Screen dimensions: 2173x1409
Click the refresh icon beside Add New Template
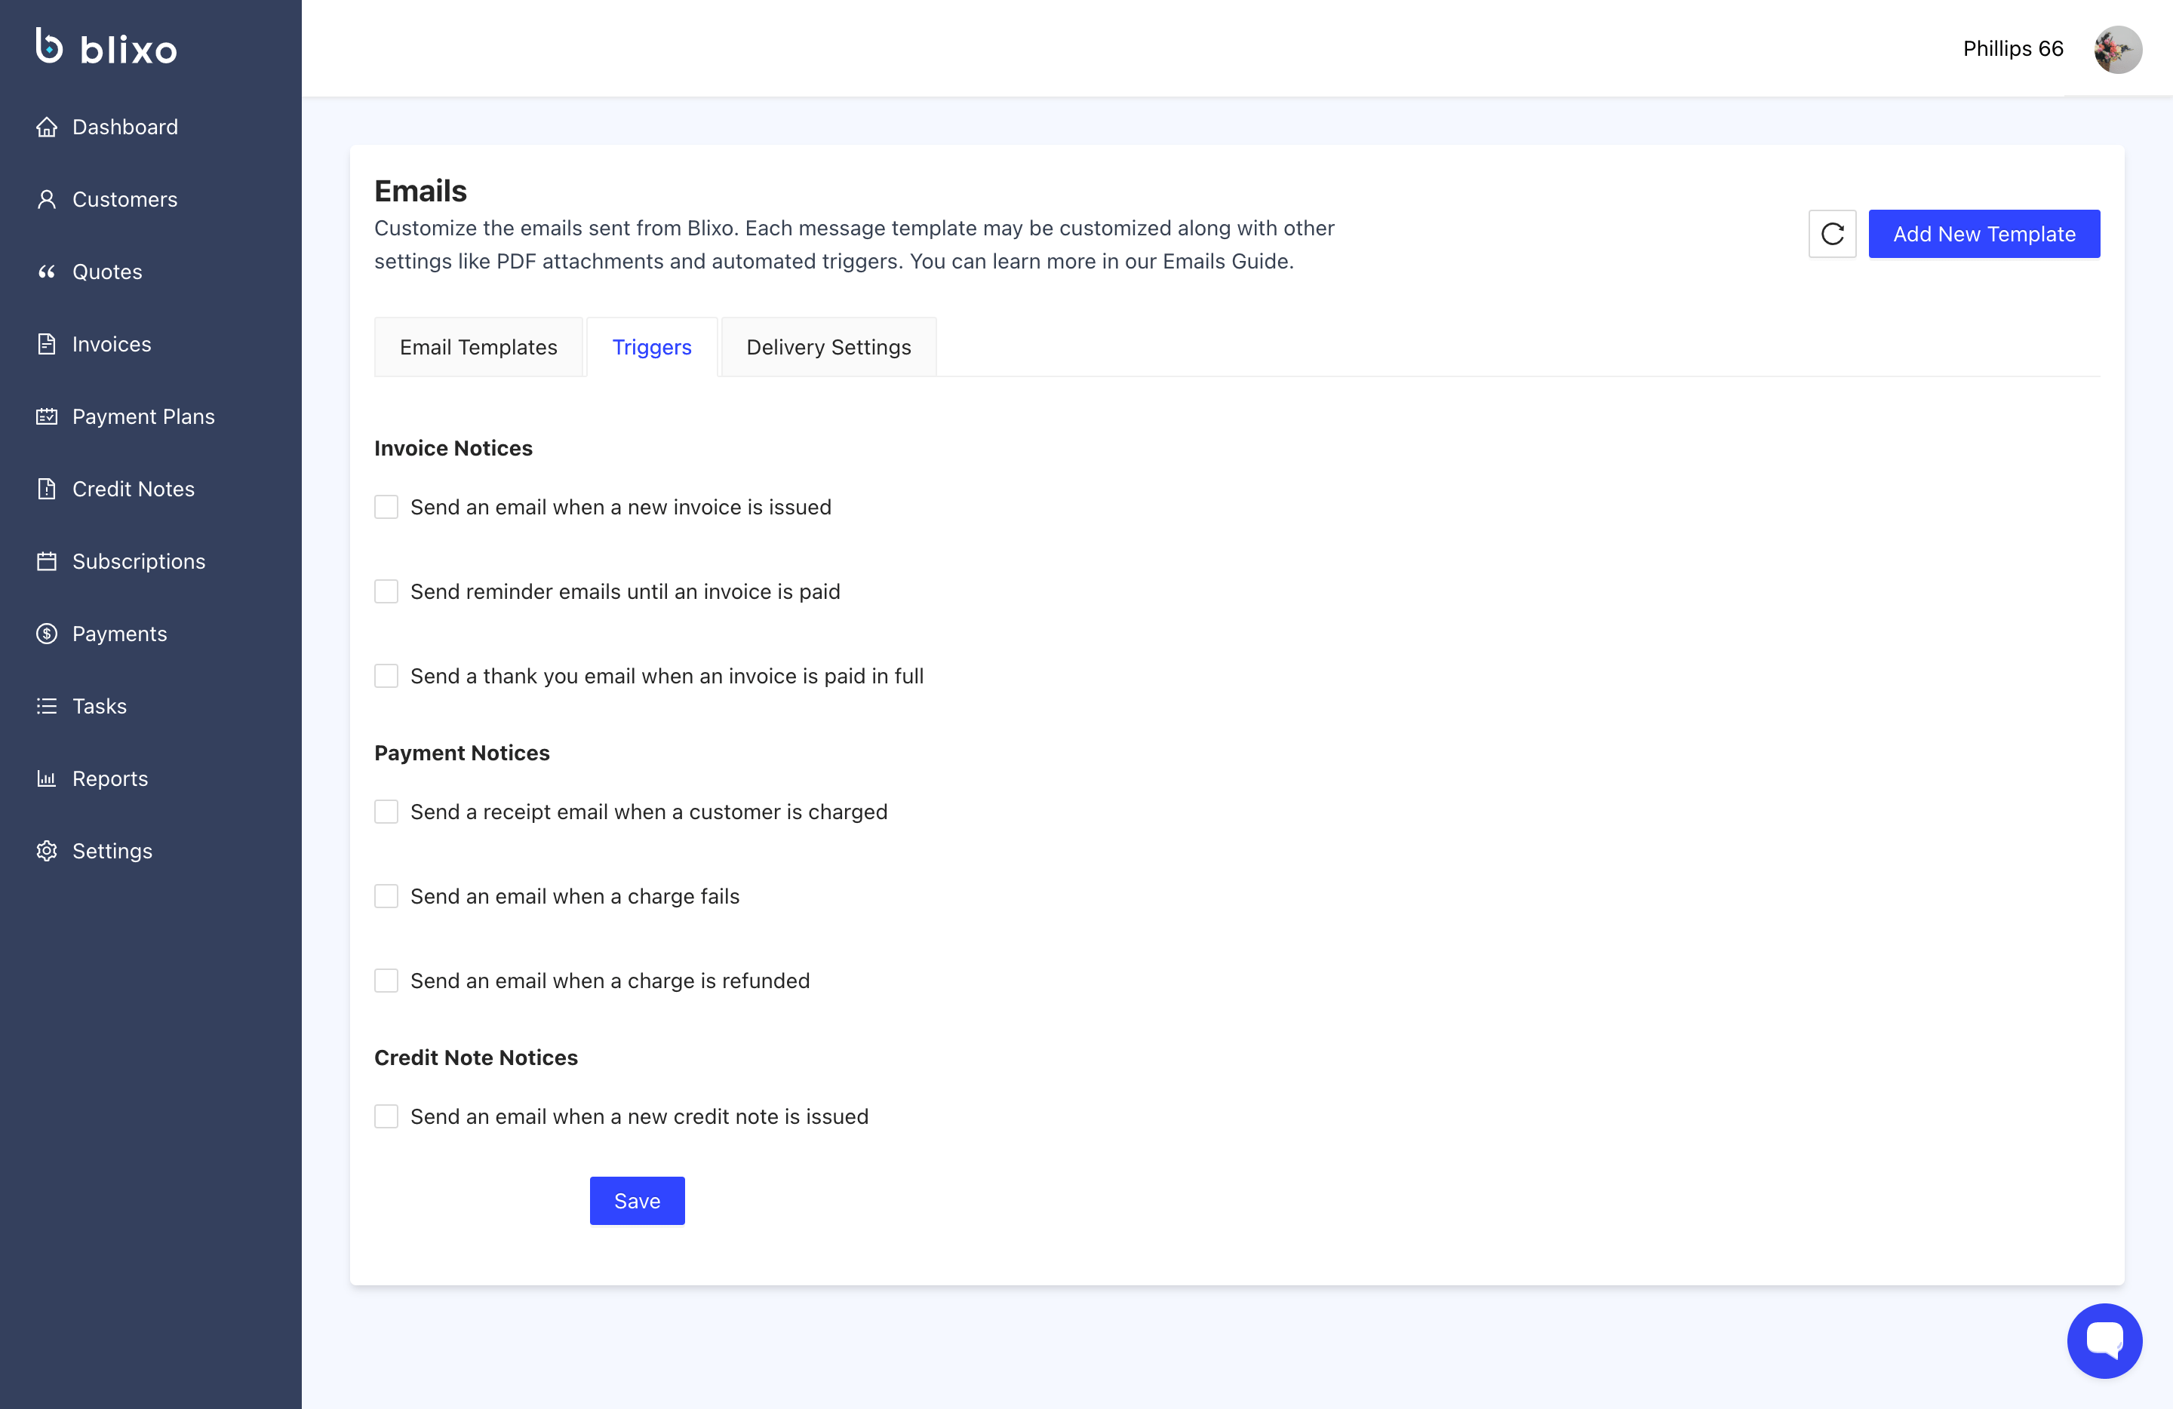coord(1831,235)
